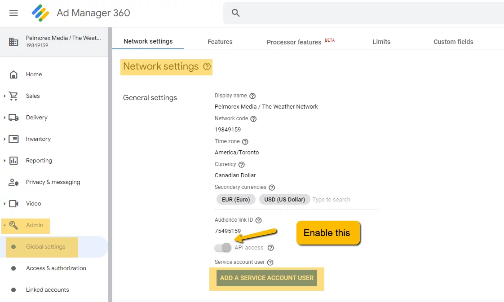Click the network building icon
This screenshot has width=504, height=302.
(13, 41)
